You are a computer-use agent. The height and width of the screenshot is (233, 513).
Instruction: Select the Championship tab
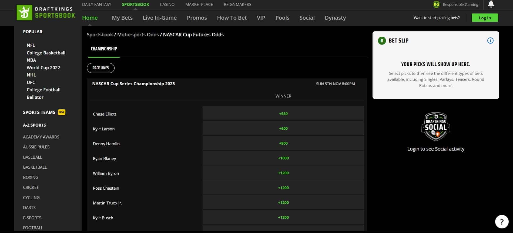pos(104,49)
